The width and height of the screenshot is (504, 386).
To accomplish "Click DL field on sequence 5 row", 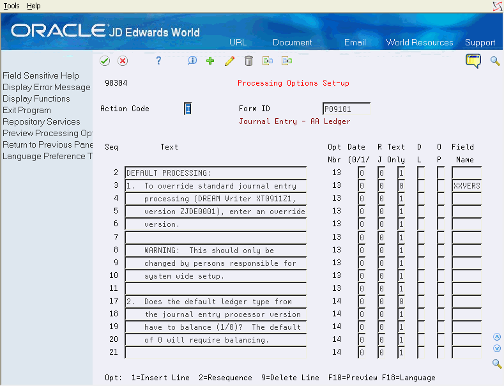I will (x=421, y=212).
